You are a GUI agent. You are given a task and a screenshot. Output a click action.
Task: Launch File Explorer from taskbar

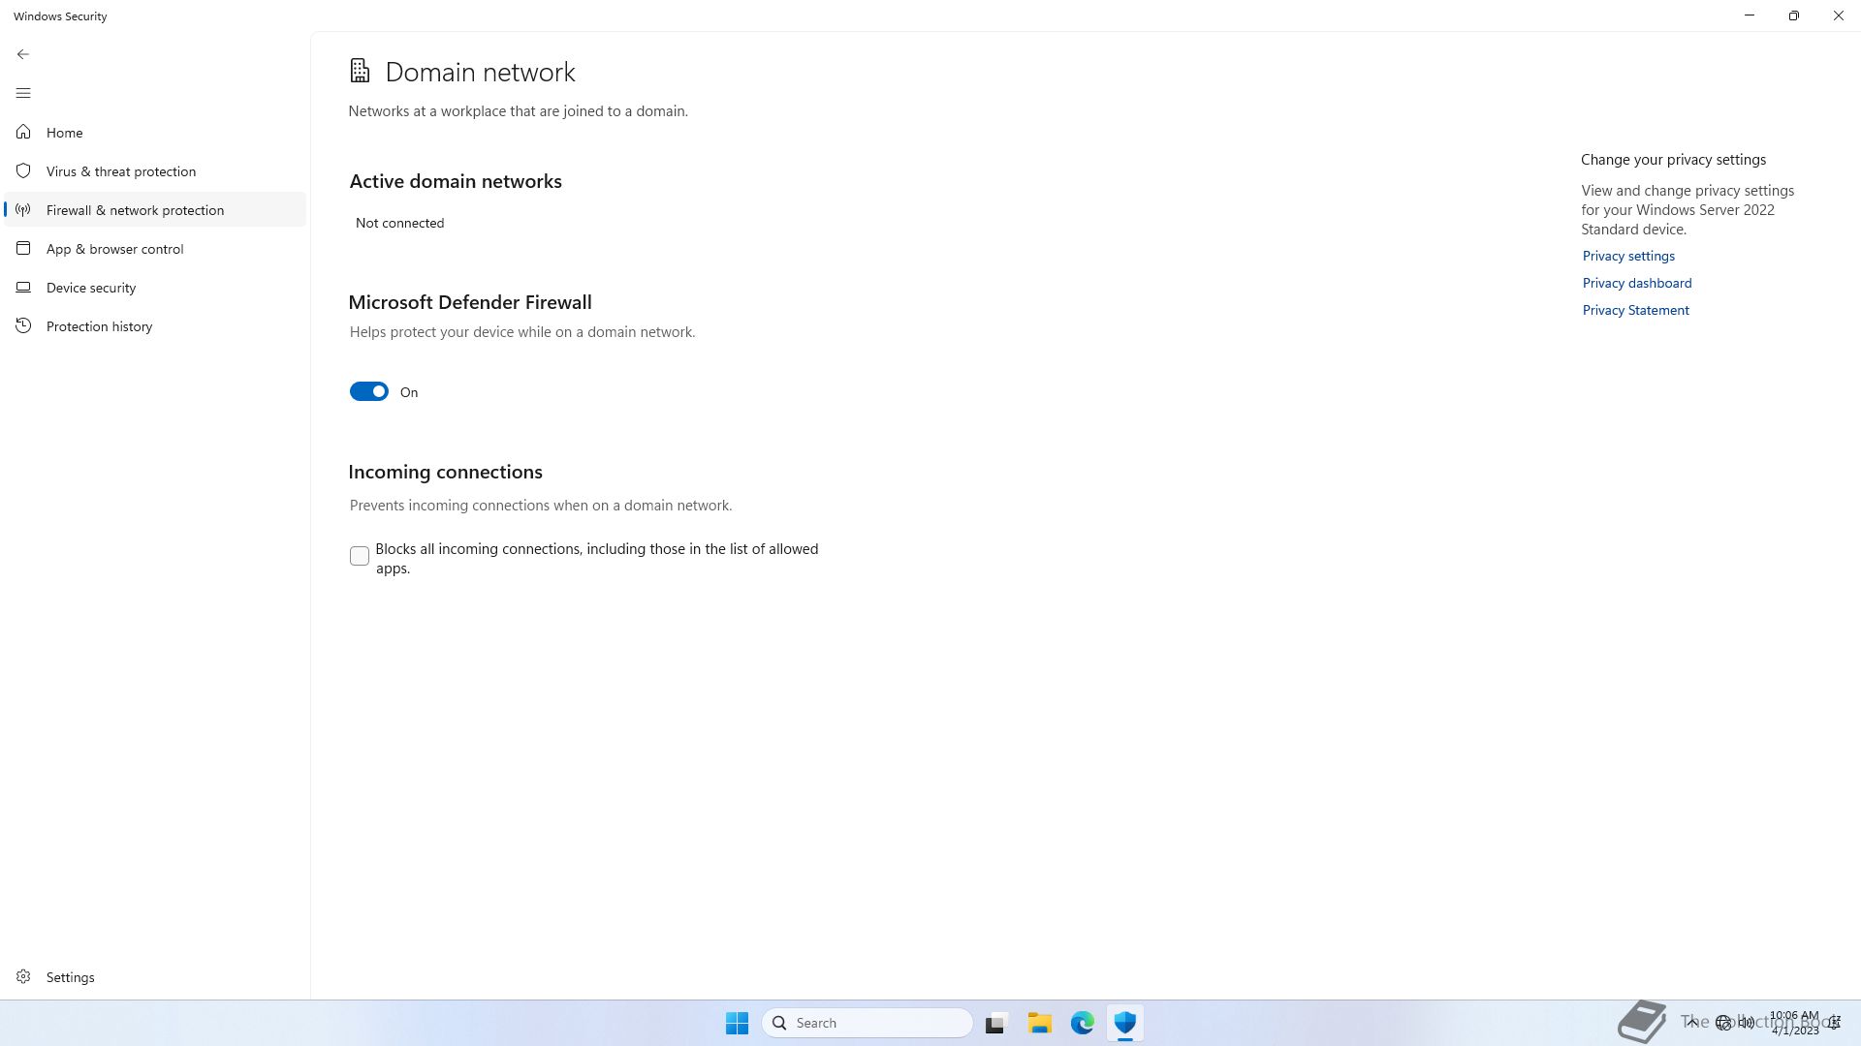(x=1040, y=1023)
